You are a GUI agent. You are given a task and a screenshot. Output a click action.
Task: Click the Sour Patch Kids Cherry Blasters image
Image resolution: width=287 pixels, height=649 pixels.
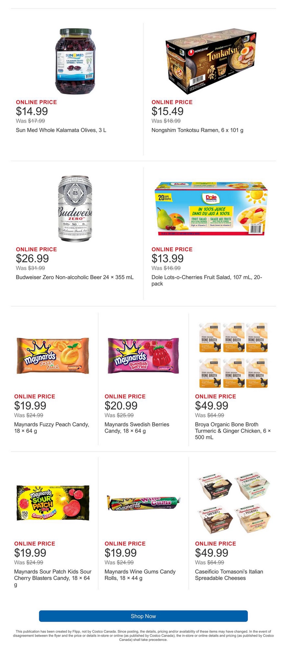[53, 503]
